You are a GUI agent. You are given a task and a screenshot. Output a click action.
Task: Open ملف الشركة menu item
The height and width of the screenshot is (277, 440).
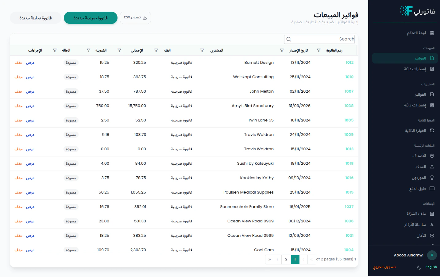coord(405,214)
